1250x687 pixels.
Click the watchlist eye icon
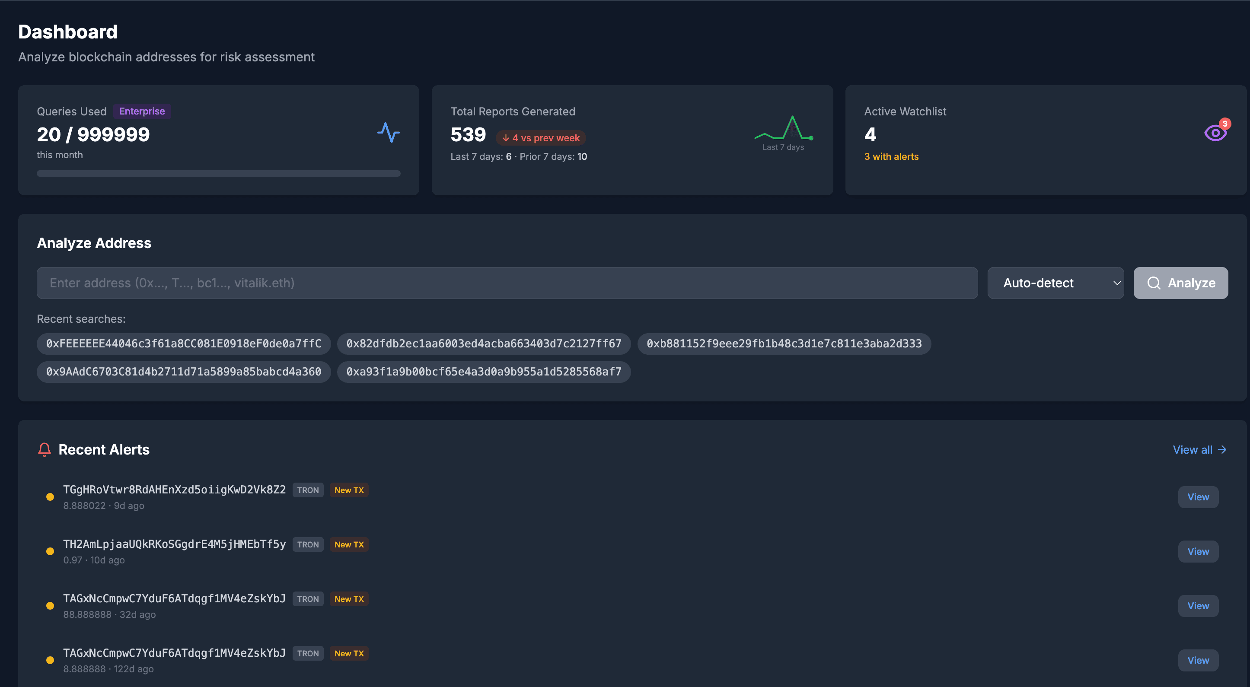click(1215, 133)
